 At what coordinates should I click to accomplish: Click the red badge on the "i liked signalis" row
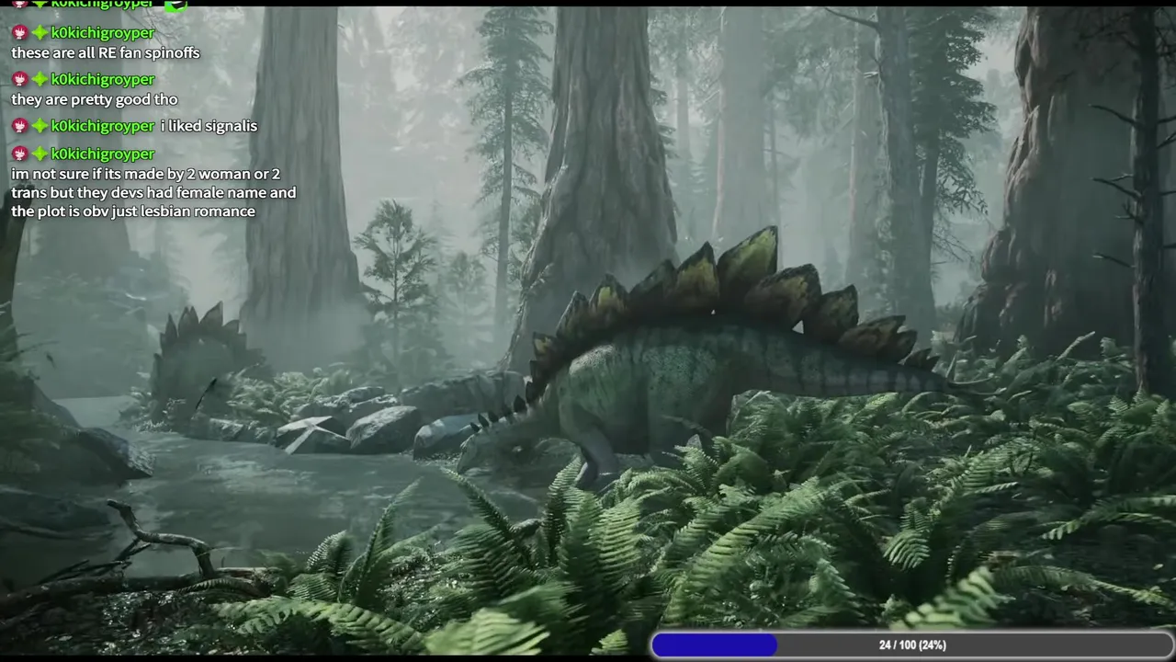(x=19, y=126)
